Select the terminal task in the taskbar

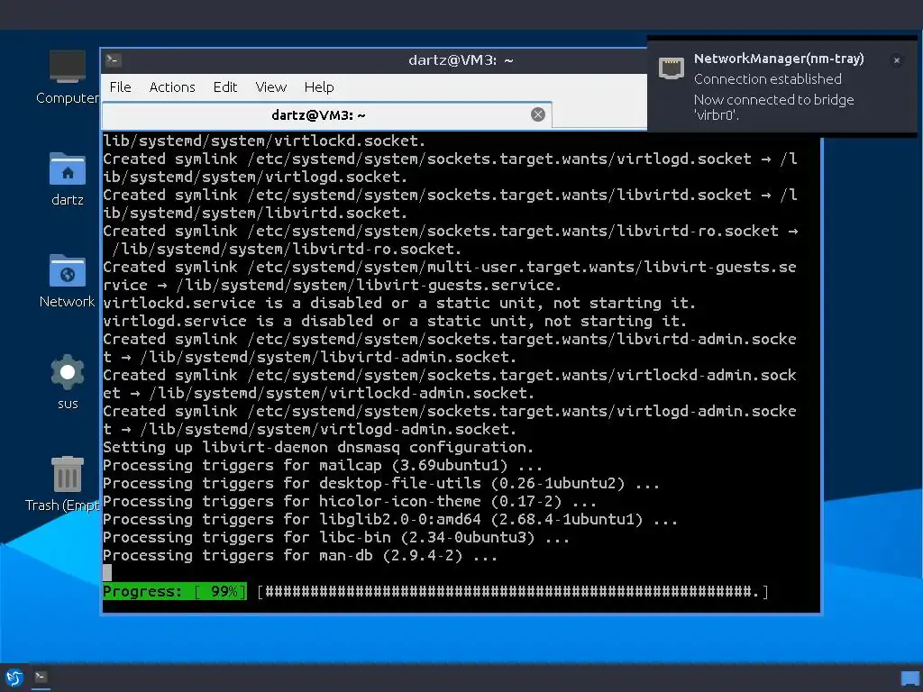click(41, 678)
